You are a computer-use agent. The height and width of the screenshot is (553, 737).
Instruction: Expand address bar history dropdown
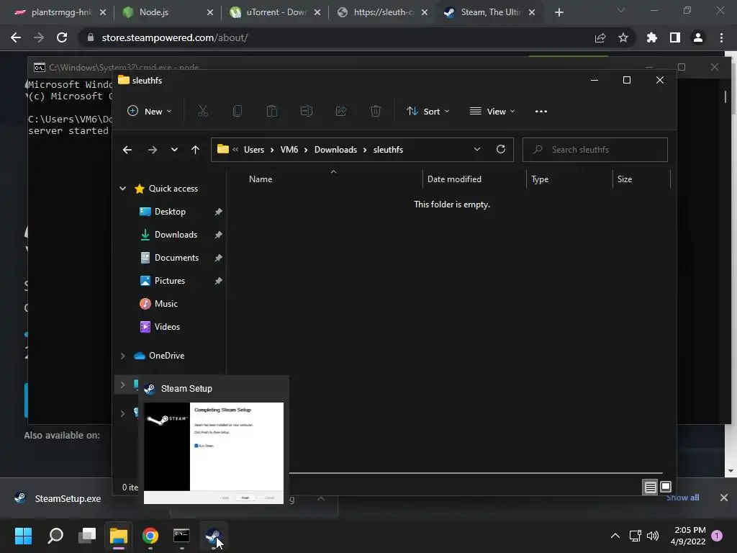[476, 150]
